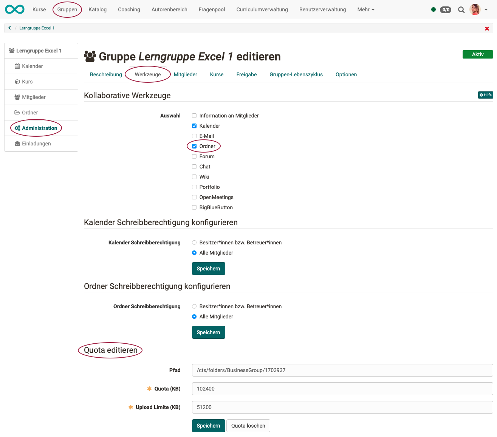Switch to the Mitglieder tab
Viewport: 497px width, 437px height.
(x=185, y=74)
